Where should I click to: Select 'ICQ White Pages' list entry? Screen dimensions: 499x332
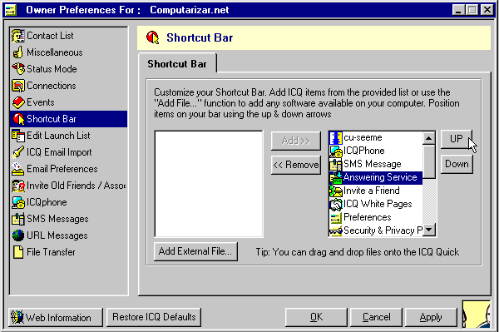coord(376,204)
